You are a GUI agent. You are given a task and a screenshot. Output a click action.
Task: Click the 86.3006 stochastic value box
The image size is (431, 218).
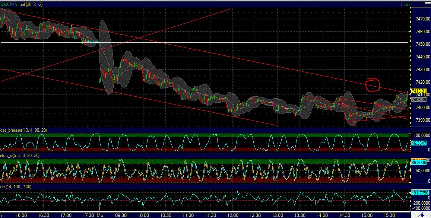pyautogui.click(x=419, y=163)
